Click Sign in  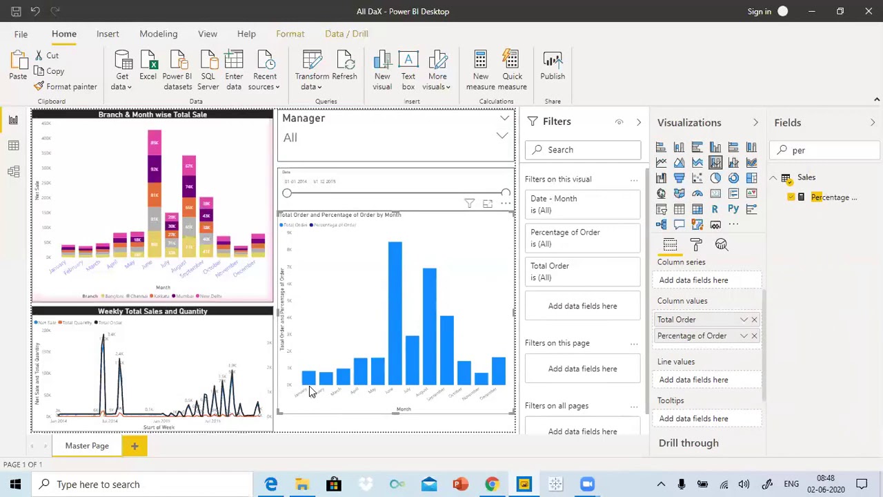tap(759, 12)
